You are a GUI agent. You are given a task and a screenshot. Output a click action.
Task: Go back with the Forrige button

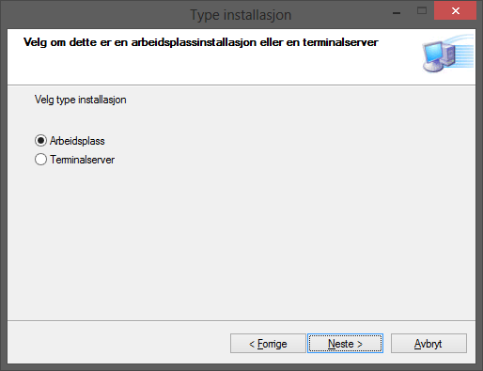(268, 344)
